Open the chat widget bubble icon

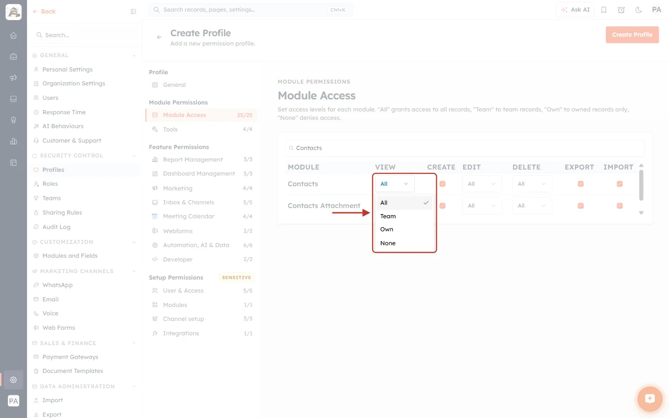pyautogui.click(x=649, y=398)
